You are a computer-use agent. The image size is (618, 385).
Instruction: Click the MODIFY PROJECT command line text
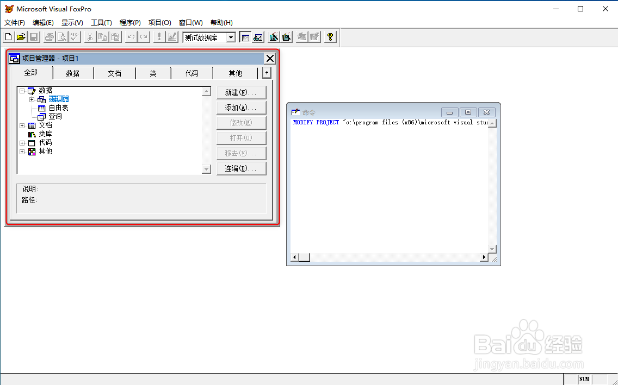[390, 123]
